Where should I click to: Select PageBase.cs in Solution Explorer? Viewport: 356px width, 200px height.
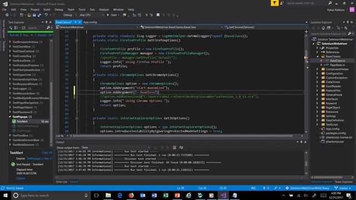(x=338, y=65)
